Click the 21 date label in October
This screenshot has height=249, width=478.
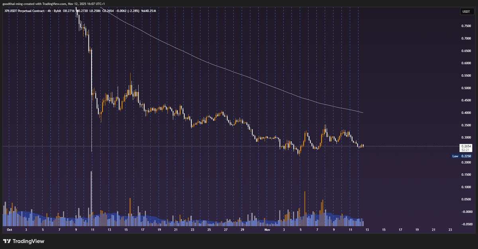[x=175, y=230]
